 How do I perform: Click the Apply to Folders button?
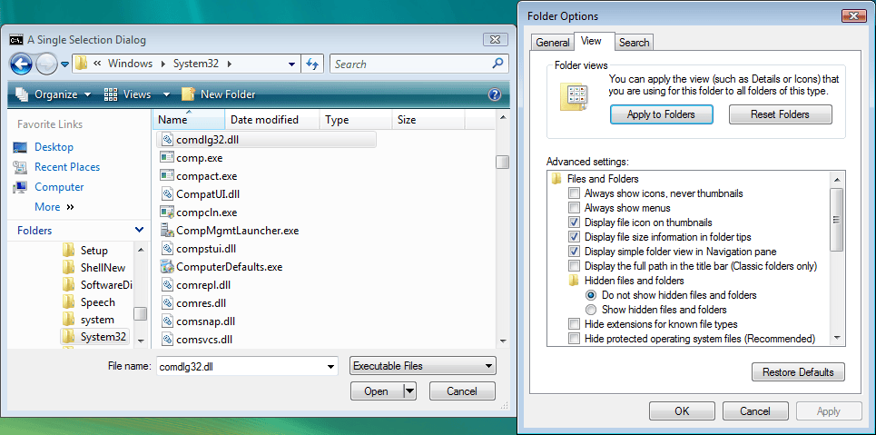pos(662,114)
